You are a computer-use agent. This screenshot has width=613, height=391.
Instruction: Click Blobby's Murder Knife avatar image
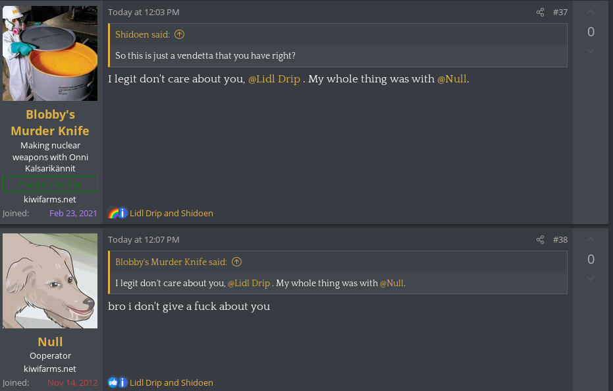[50, 53]
